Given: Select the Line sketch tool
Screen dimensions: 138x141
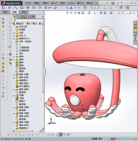Looking at the screenshot, I should 16,8.
